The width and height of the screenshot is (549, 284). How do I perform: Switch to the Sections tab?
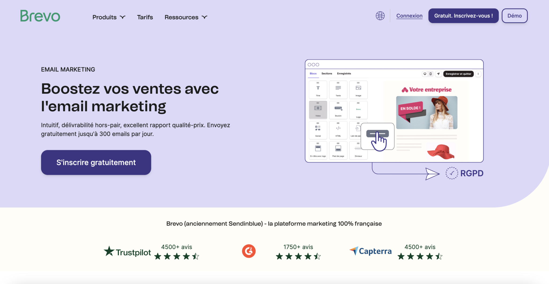pos(327,73)
